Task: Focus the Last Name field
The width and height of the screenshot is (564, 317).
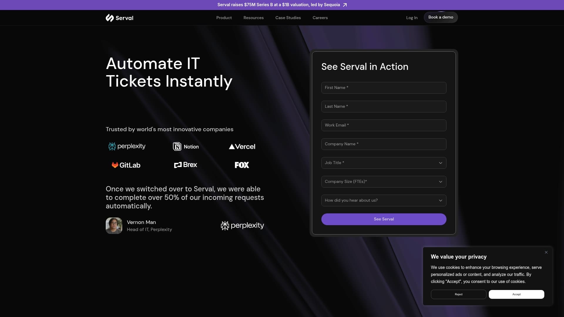Action: pos(384,107)
